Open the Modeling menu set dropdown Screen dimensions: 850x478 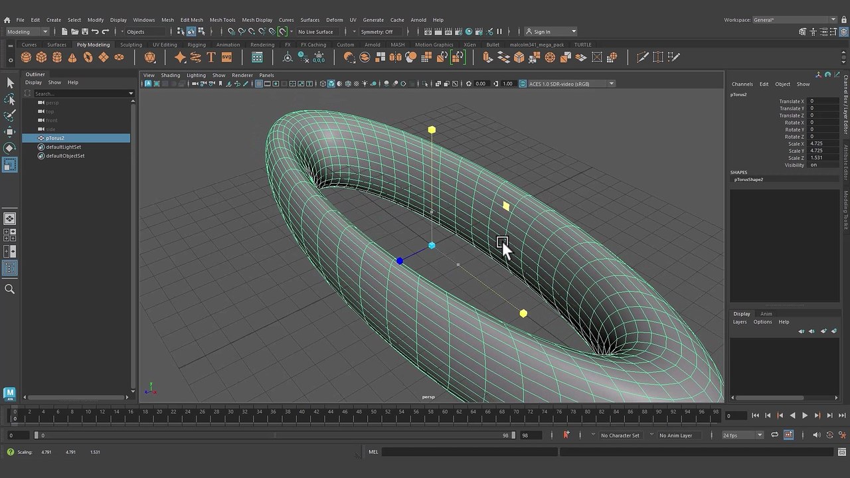click(x=27, y=32)
